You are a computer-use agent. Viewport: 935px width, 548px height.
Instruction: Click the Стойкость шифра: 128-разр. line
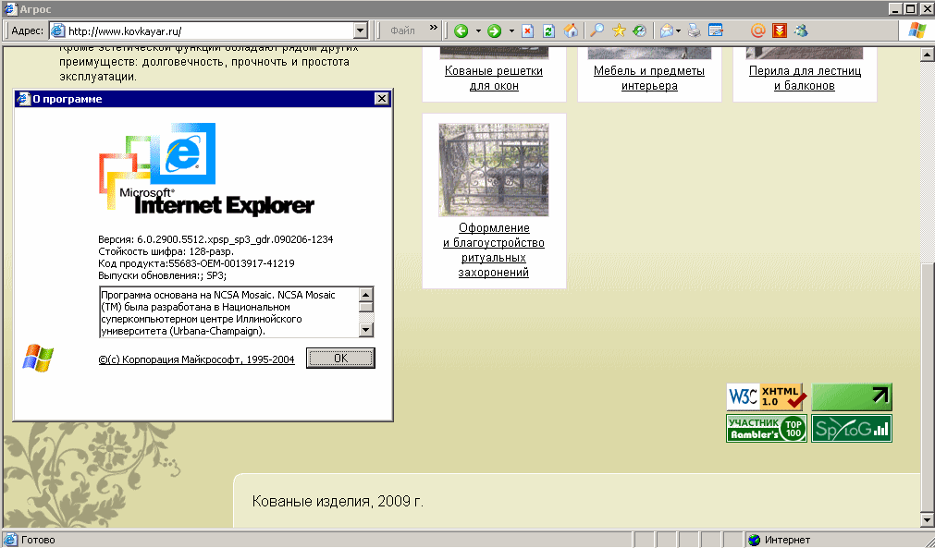pos(166,251)
